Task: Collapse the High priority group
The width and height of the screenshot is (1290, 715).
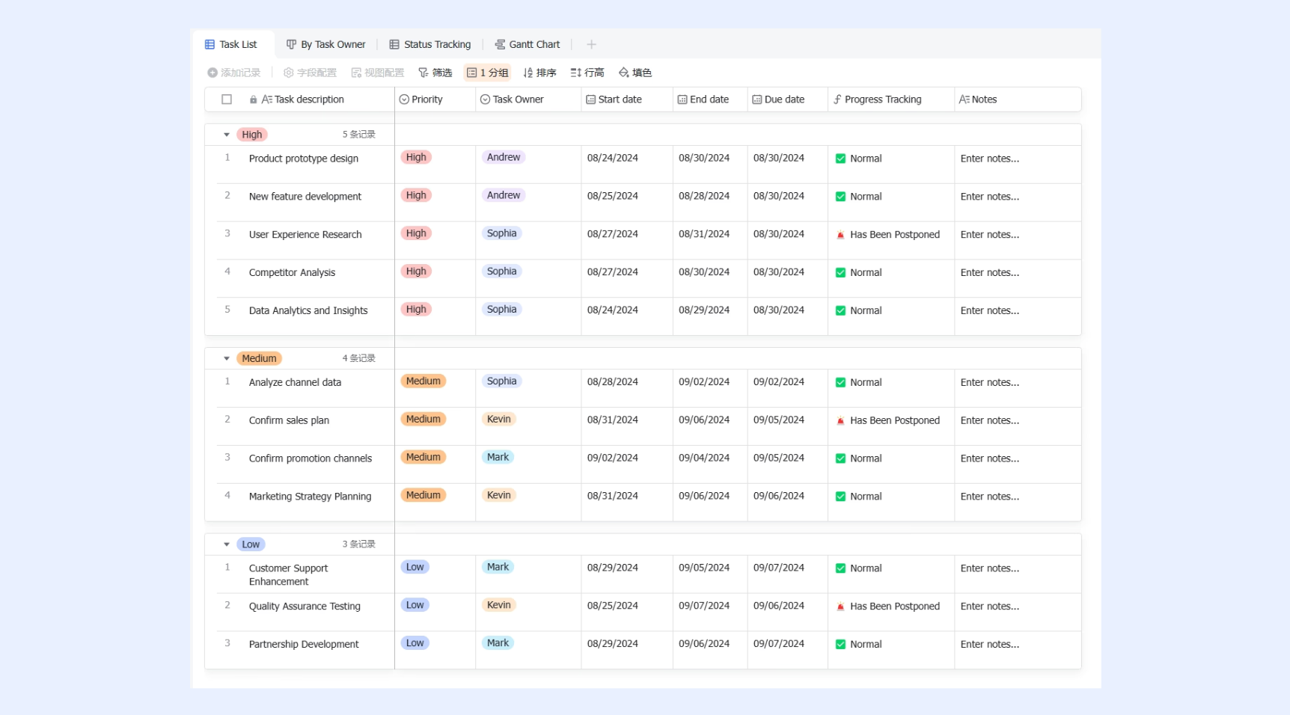Action: pyautogui.click(x=226, y=135)
